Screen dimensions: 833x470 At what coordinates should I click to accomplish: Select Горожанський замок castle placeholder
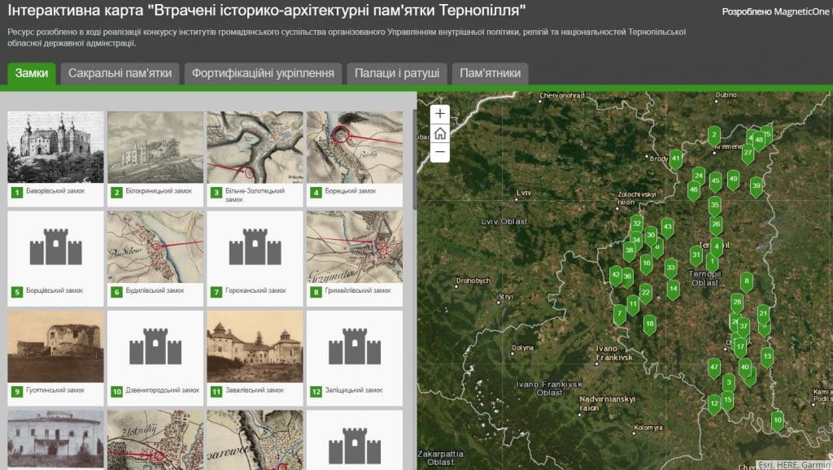coord(255,247)
